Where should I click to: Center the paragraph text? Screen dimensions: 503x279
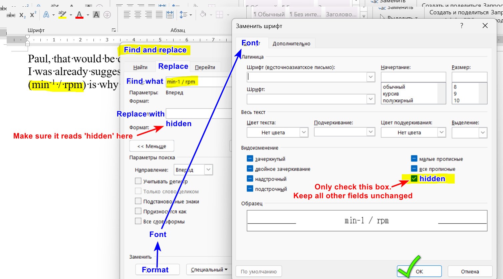138,15
